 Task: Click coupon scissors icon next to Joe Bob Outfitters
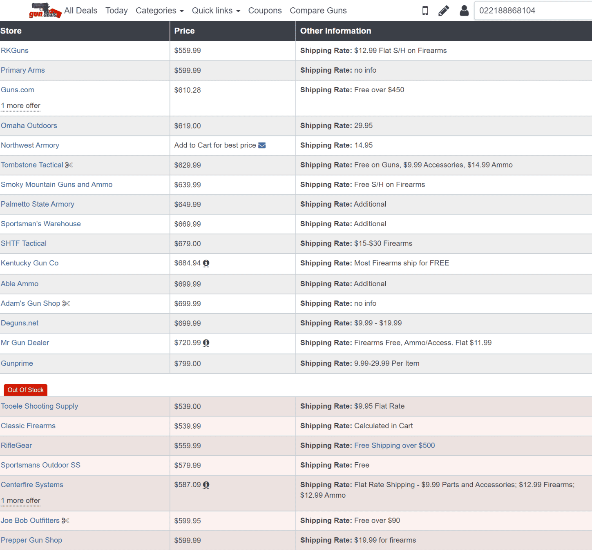point(65,521)
